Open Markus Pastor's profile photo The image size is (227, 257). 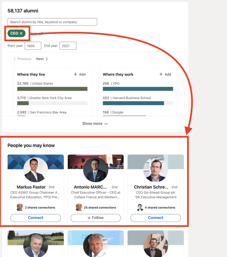tap(36, 170)
